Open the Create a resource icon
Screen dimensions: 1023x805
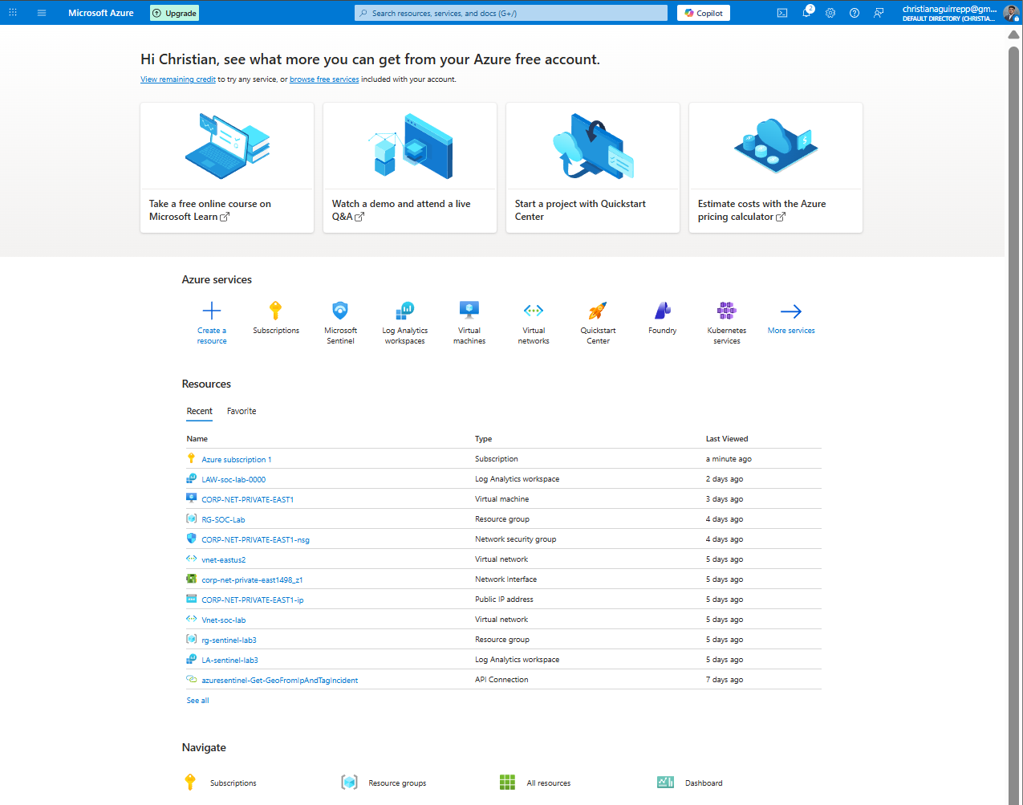(x=212, y=311)
